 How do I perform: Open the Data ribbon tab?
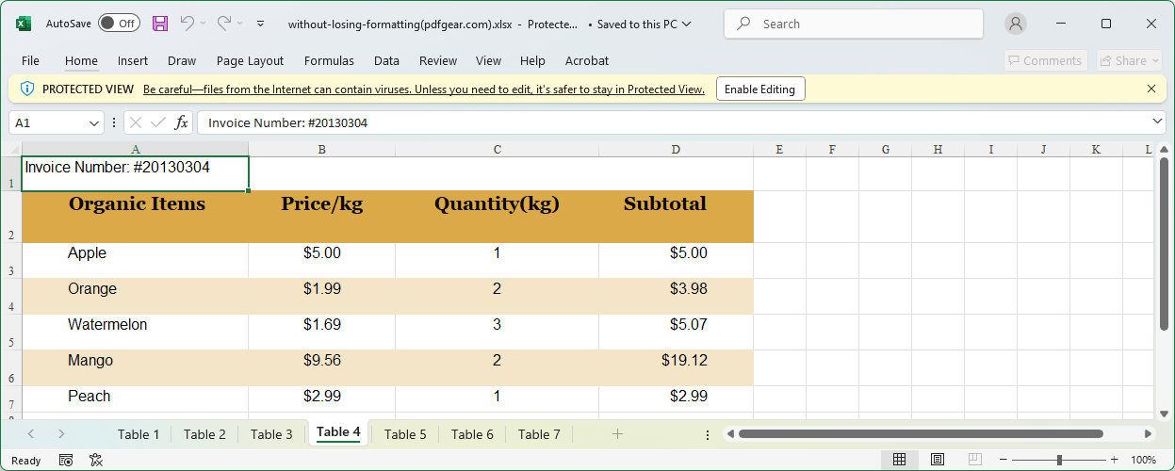tap(386, 60)
